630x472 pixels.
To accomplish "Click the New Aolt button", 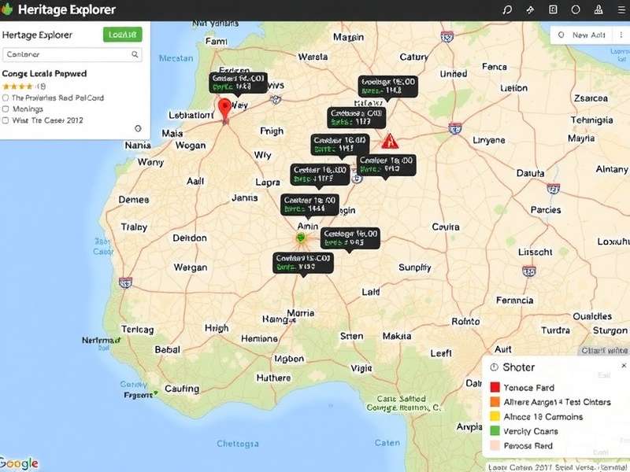I will (x=581, y=35).
